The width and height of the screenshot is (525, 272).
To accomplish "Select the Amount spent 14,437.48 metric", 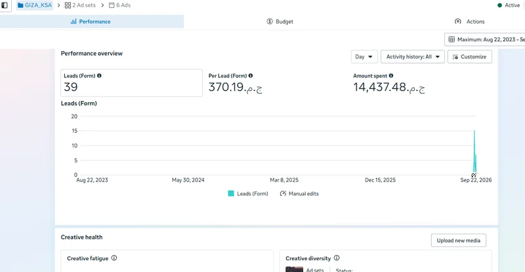I will [389, 87].
